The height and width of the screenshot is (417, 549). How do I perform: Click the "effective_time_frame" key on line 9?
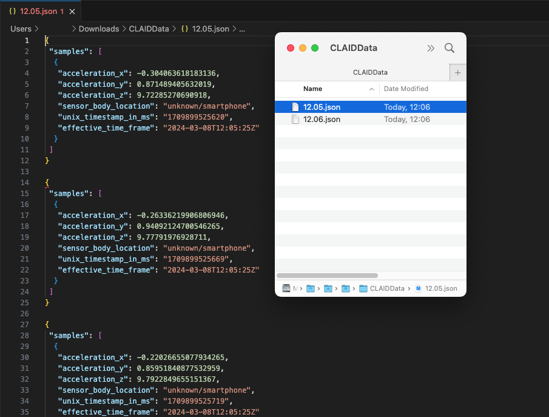coord(106,127)
